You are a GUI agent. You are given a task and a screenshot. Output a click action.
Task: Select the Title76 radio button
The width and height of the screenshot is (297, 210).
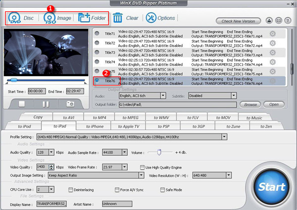point(97,81)
